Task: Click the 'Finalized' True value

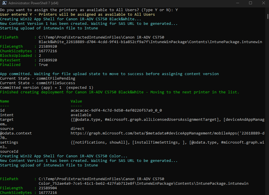Action: [43, 65]
